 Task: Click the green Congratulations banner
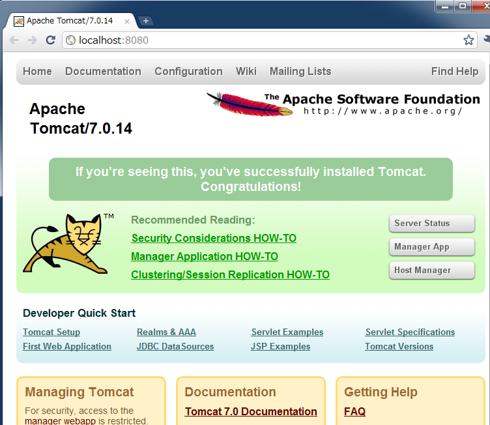tap(251, 179)
